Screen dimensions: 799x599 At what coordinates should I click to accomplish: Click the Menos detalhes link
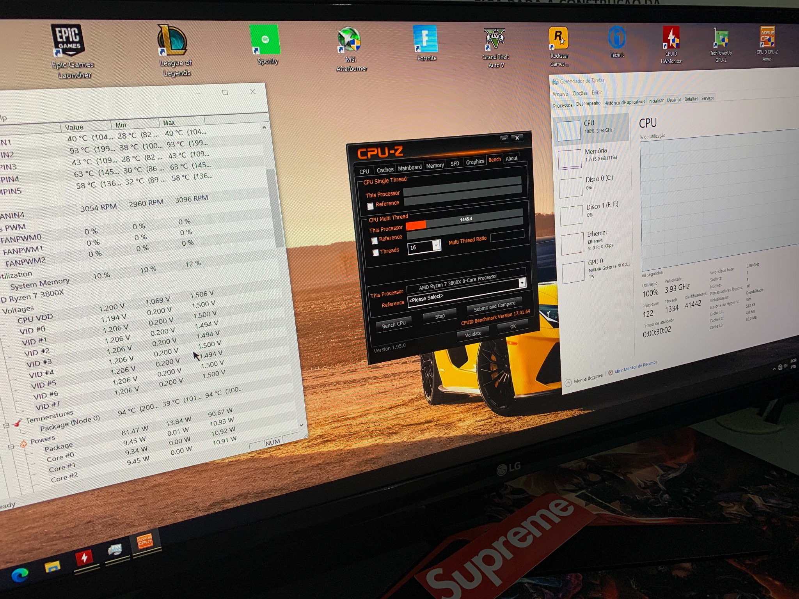pos(588,378)
